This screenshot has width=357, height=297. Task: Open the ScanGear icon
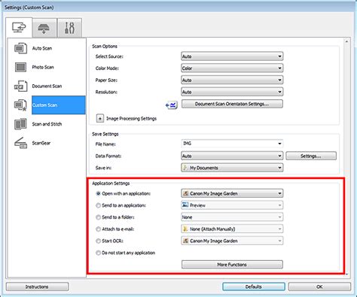(x=20, y=143)
